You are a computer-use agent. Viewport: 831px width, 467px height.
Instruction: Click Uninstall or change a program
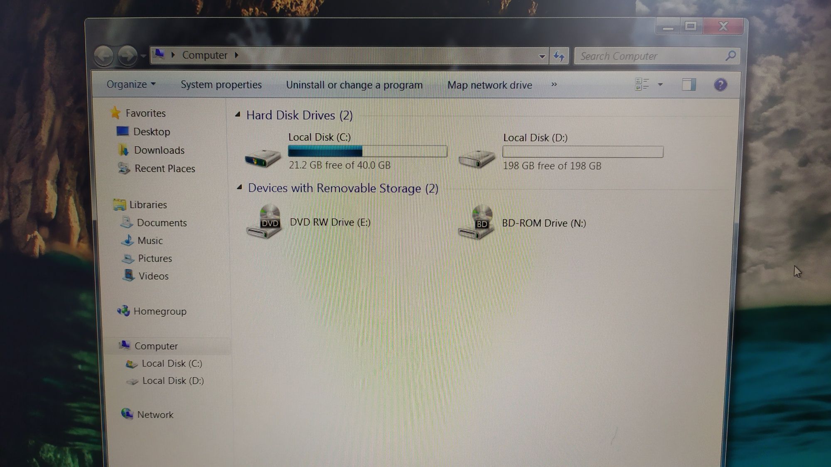tap(353, 84)
